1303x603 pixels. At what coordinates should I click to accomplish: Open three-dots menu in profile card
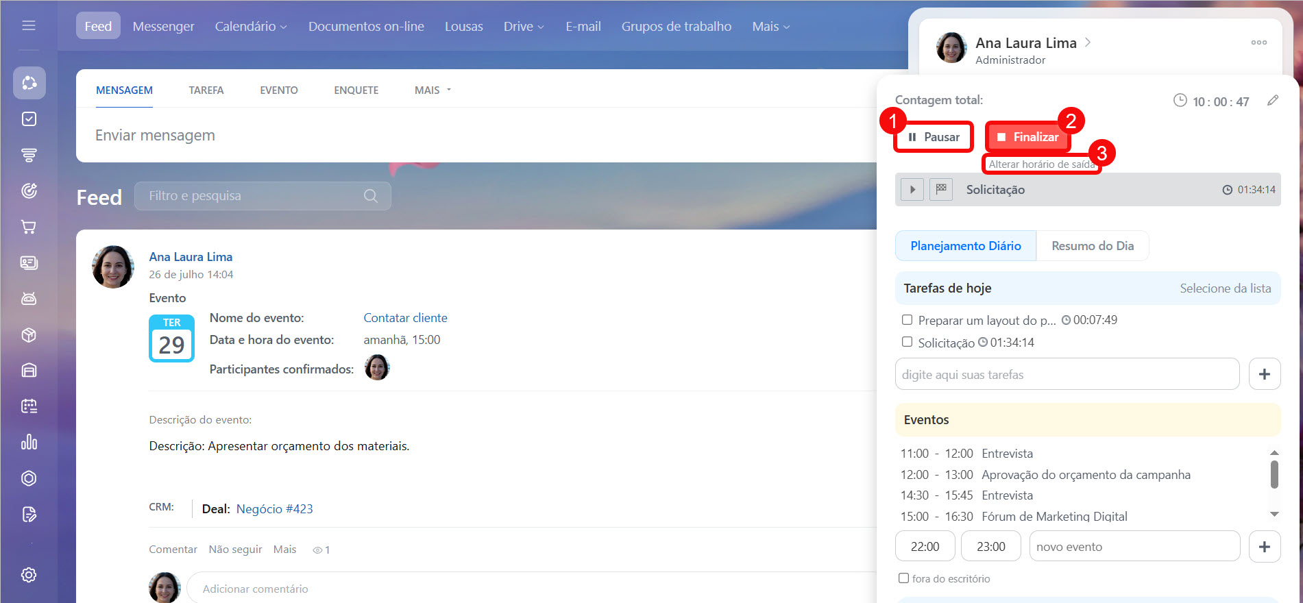(1259, 42)
